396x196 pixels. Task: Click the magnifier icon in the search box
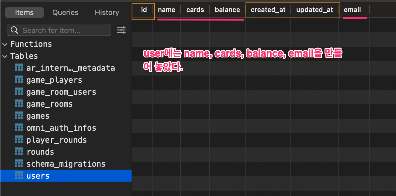tap(14, 30)
